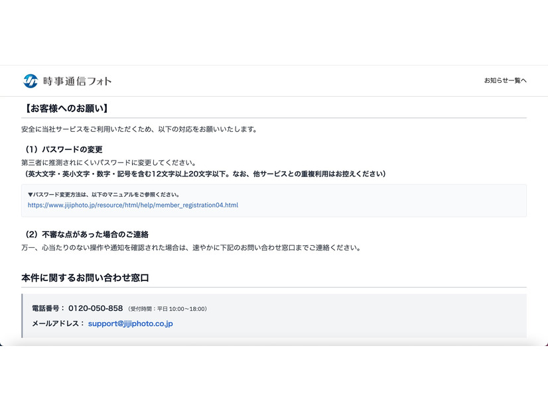This screenshot has height=411, width=548.
Task: Click the 第三者に推測されにくいパスワード sentence
Action: pos(109,162)
